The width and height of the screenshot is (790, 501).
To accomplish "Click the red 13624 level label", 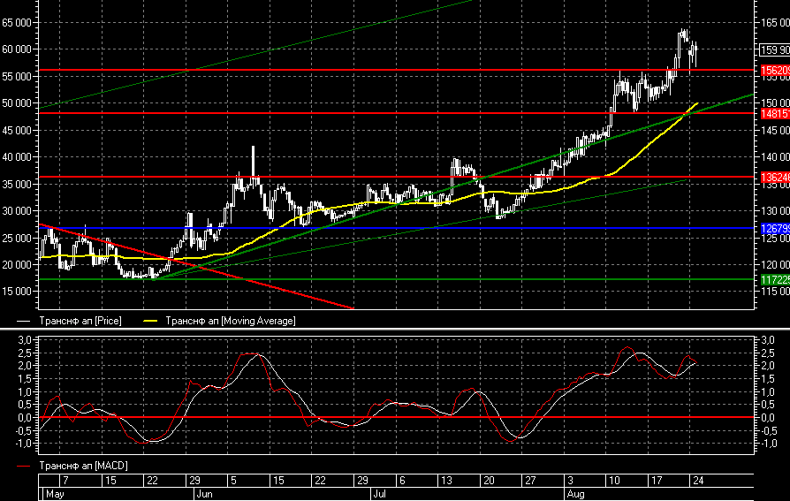I will (774, 178).
